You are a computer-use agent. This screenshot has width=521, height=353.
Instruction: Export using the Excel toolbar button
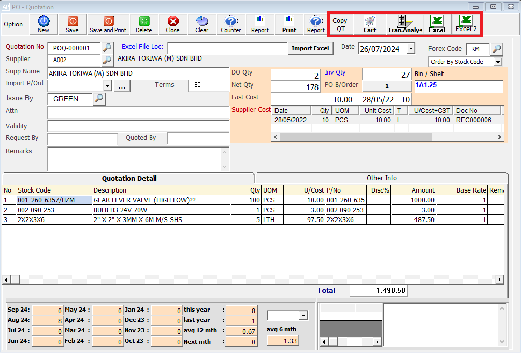click(x=437, y=24)
